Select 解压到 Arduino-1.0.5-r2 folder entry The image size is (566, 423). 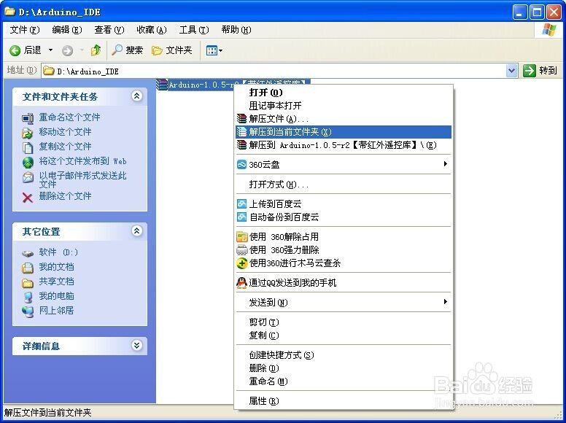[344, 145]
